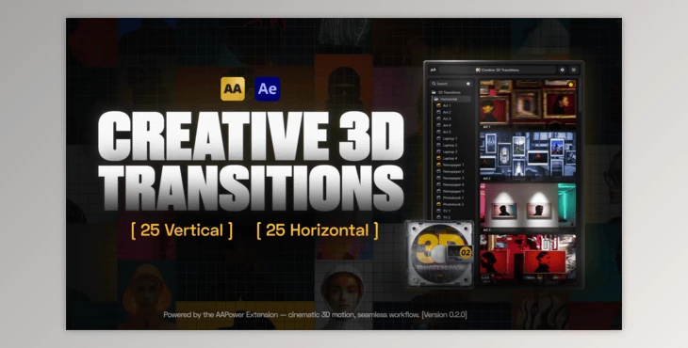Open the settings gear in the panel header
The height and width of the screenshot is (348, 688).
tap(562, 70)
